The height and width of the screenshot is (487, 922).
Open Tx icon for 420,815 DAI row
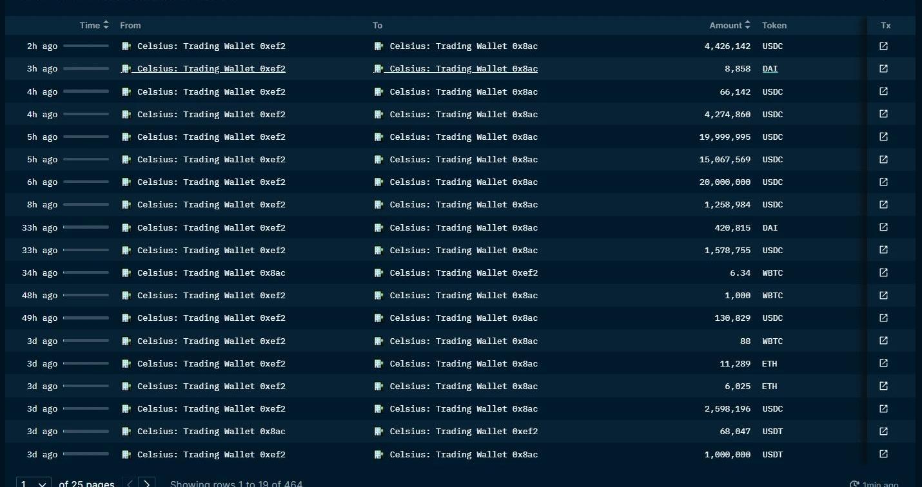point(883,227)
